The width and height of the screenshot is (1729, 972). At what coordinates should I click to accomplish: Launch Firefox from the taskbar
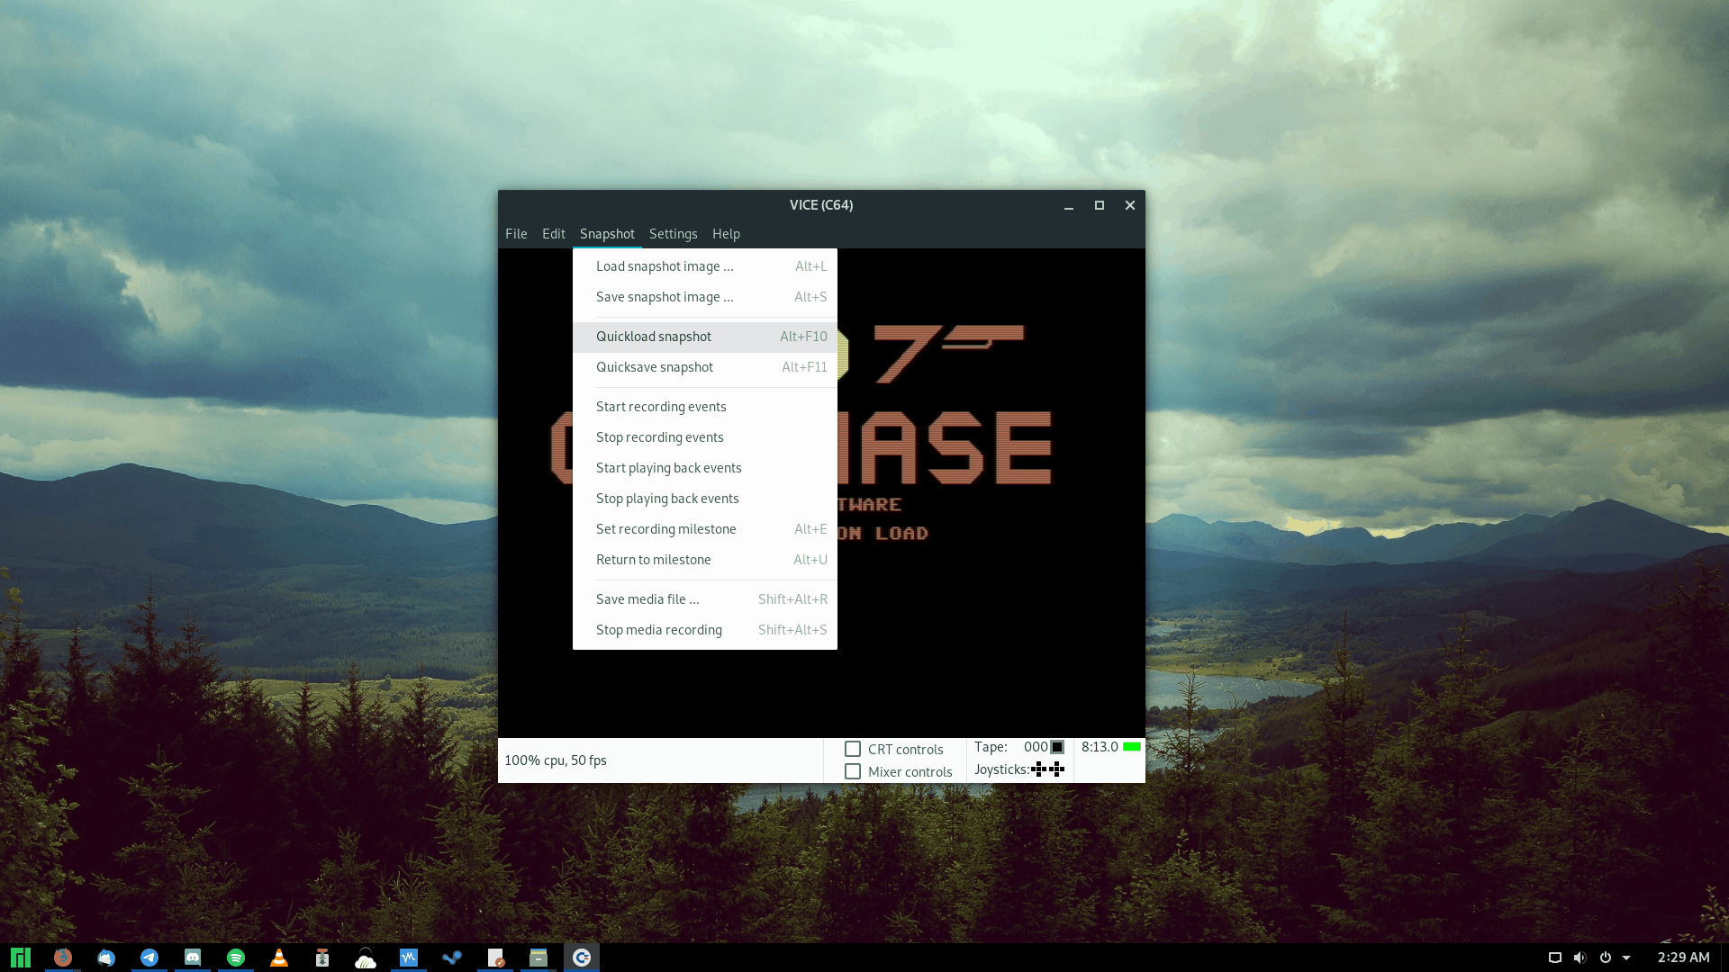pyautogui.click(x=63, y=958)
